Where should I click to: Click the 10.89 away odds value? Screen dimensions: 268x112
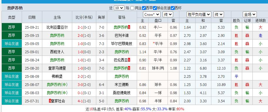[x=221, y=85]
